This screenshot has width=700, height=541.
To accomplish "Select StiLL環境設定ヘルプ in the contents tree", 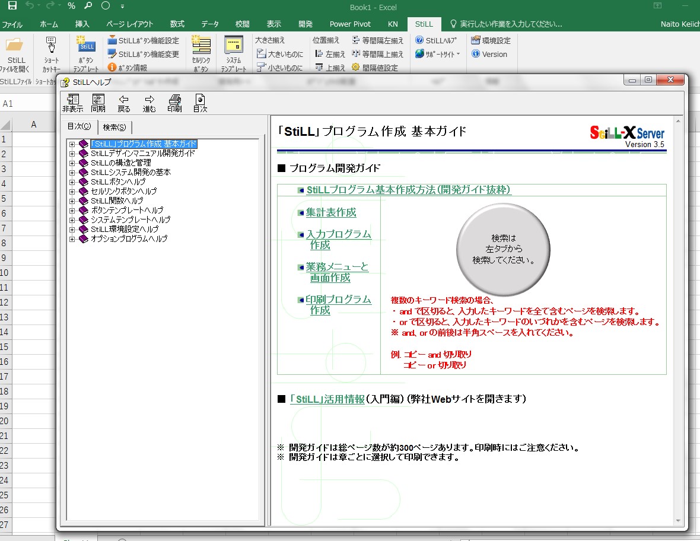I will [x=125, y=230].
